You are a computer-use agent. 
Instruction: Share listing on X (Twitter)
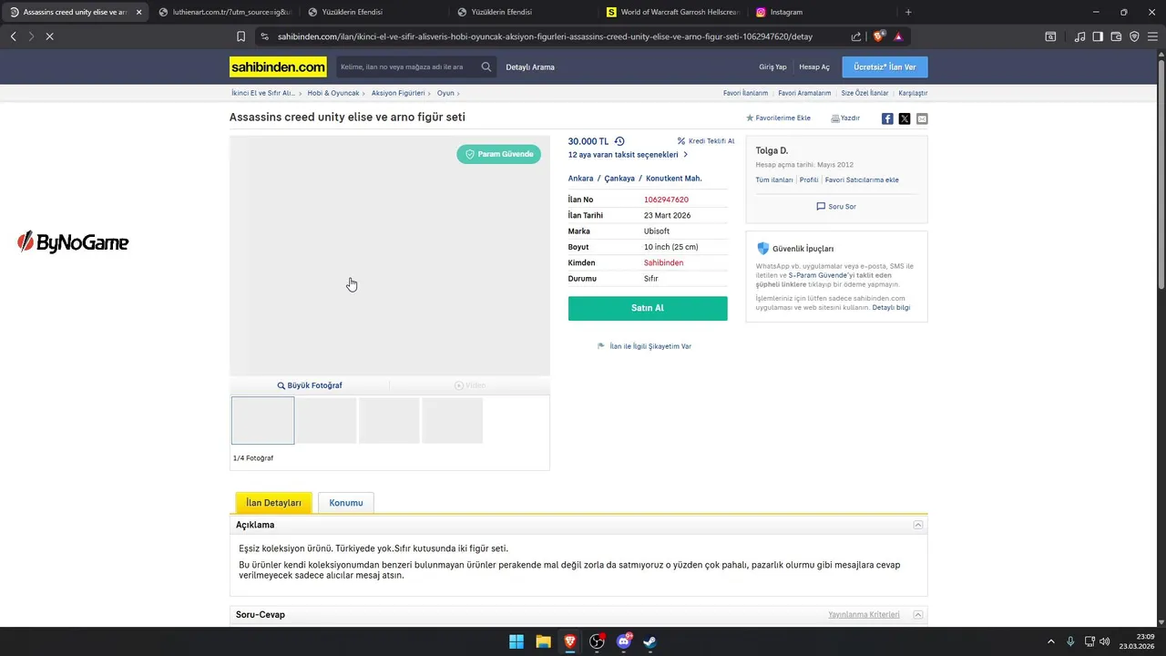[x=905, y=118]
